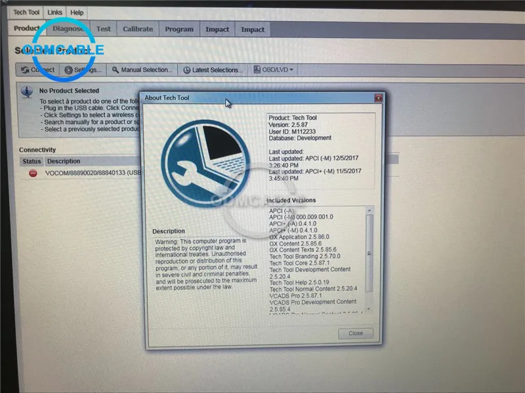The width and height of the screenshot is (525, 393).
Task: Click the Manual Selection... button label
Action: coord(146,69)
